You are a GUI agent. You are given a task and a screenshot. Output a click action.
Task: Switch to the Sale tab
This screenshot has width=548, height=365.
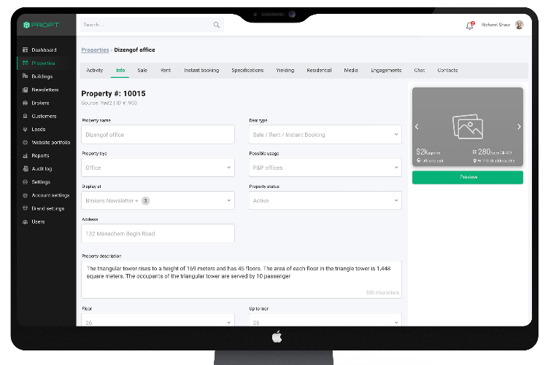coord(142,70)
